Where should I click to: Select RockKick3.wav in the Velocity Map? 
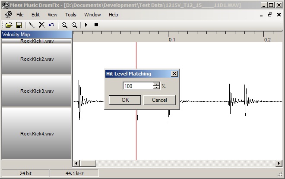[x=37, y=91]
